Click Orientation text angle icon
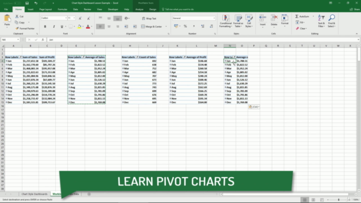 coord(126,18)
